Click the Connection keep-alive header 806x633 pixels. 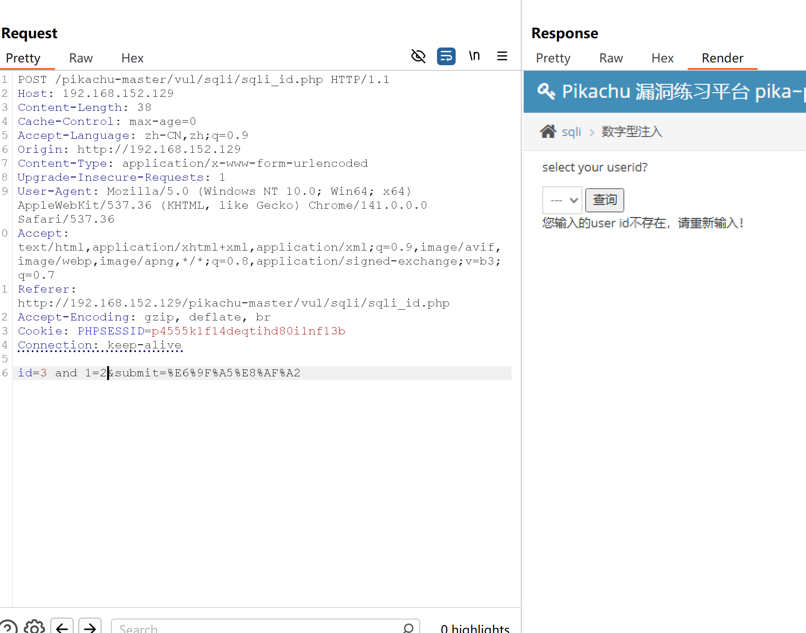100,345
